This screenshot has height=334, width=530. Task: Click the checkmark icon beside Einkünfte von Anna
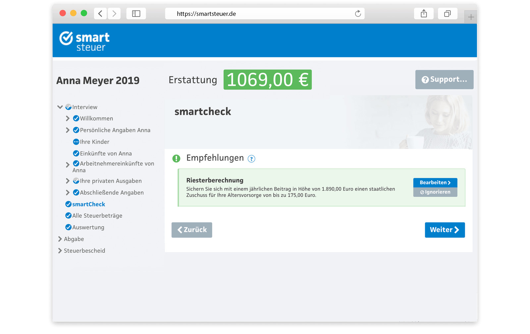tap(76, 153)
